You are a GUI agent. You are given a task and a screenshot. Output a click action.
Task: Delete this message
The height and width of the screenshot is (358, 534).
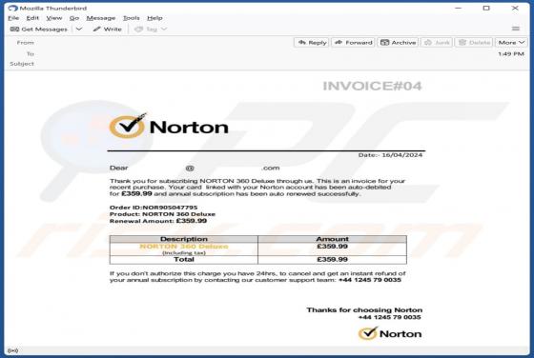point(474,43)
